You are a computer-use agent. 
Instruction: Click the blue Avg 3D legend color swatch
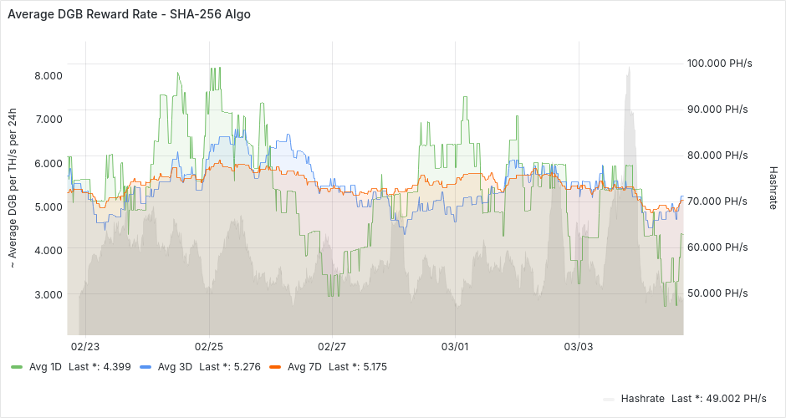(x=145, y=367)
